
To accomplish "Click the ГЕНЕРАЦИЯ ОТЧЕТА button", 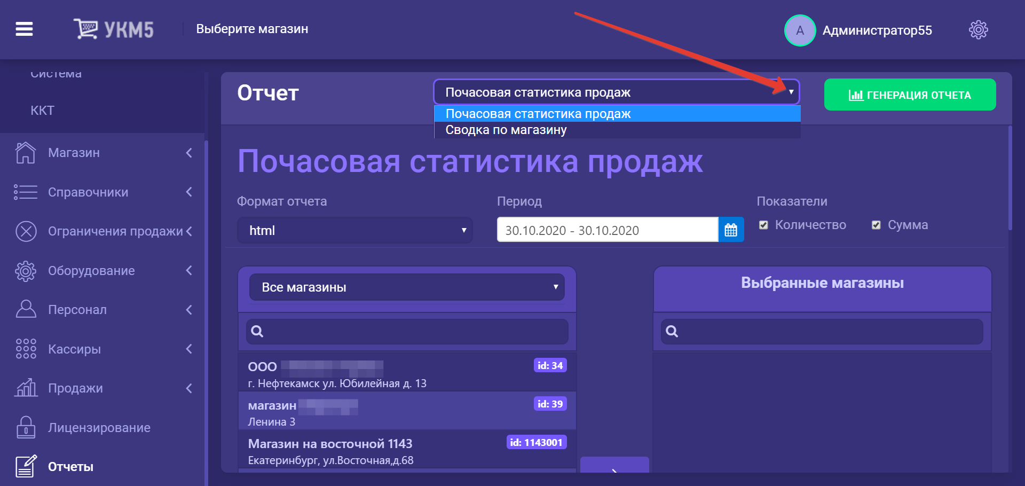I will point(910,95).
